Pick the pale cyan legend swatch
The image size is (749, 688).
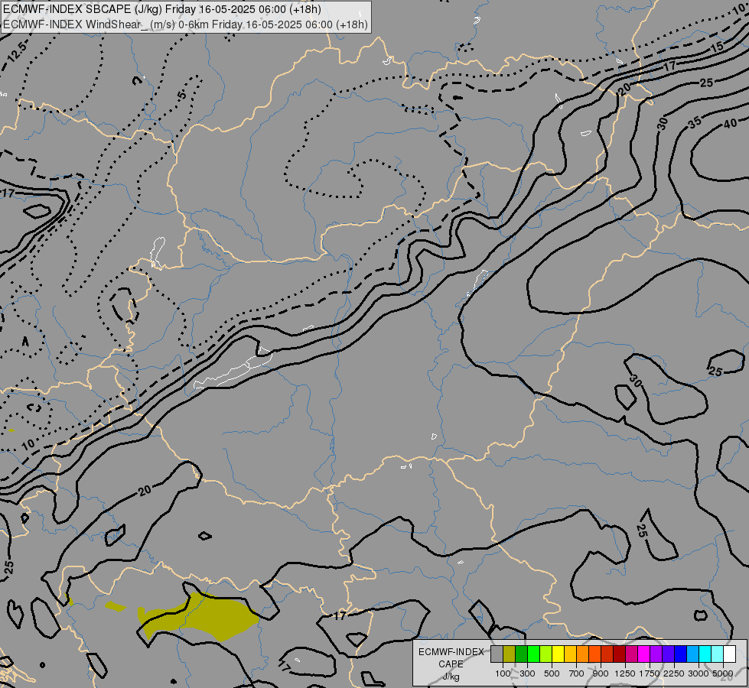(x=717, y=654)
